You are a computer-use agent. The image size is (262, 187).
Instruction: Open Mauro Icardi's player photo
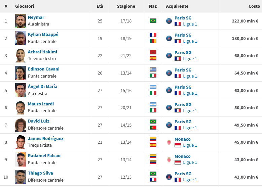pyautogui.click(x=21, y=107)
